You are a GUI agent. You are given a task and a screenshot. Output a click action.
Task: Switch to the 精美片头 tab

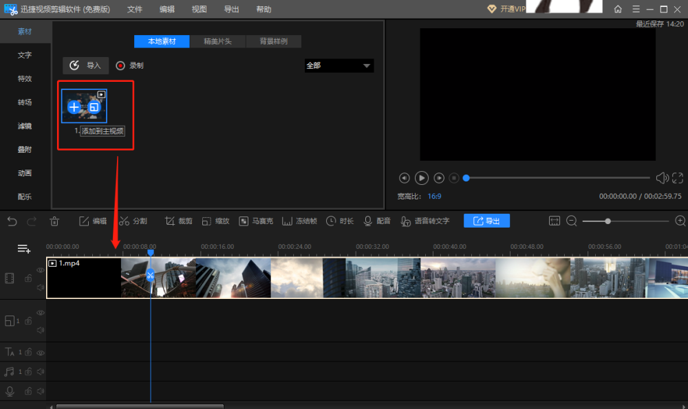point(217,41)
